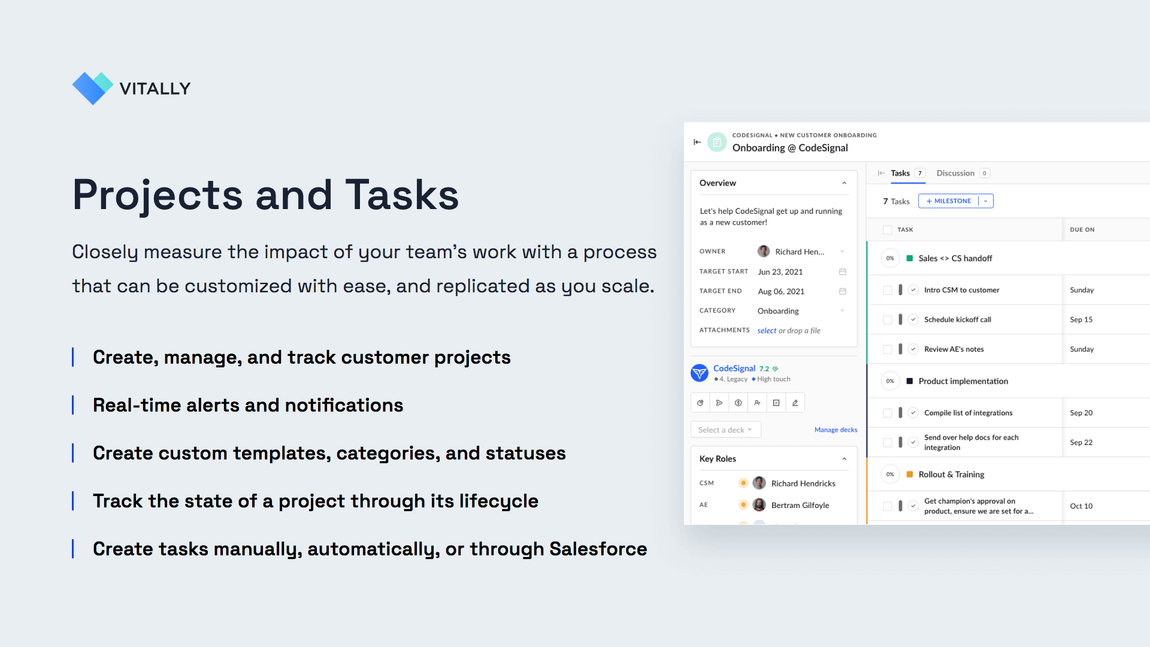
Task: Toggle the 'Rollout & Training' milestone row
Action: [x=1009, y=474]
